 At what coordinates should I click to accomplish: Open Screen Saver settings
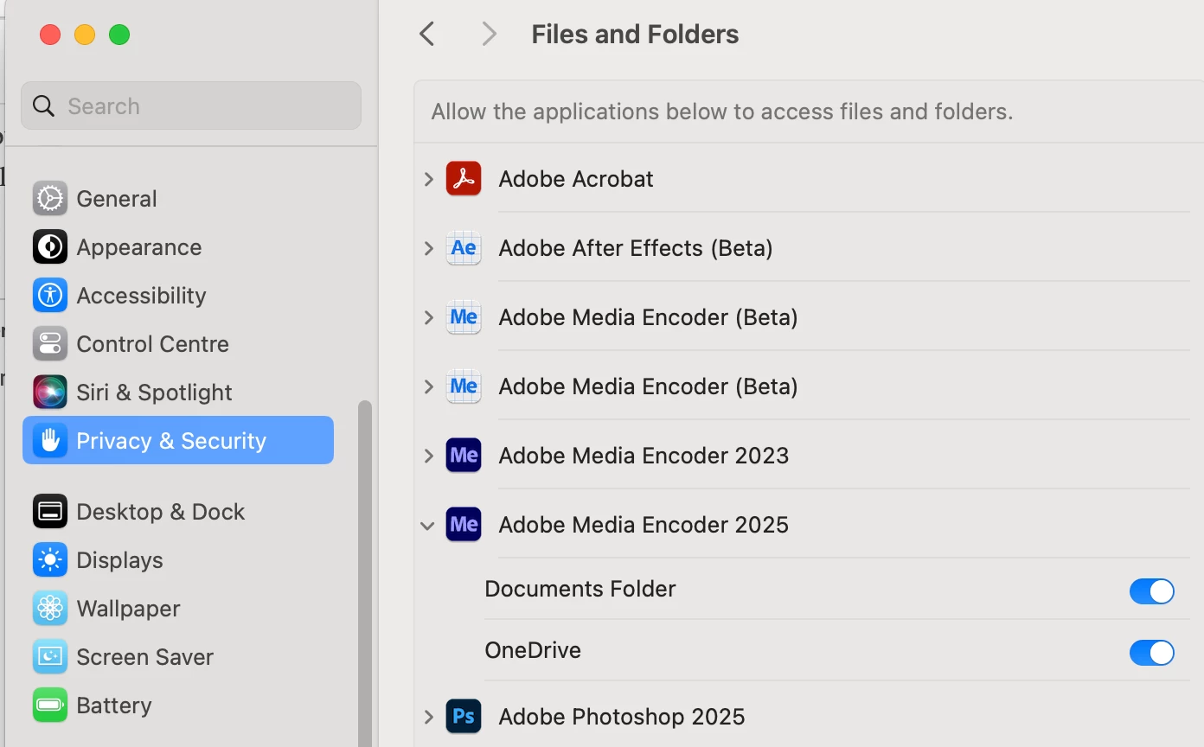(x=178, y=657)
